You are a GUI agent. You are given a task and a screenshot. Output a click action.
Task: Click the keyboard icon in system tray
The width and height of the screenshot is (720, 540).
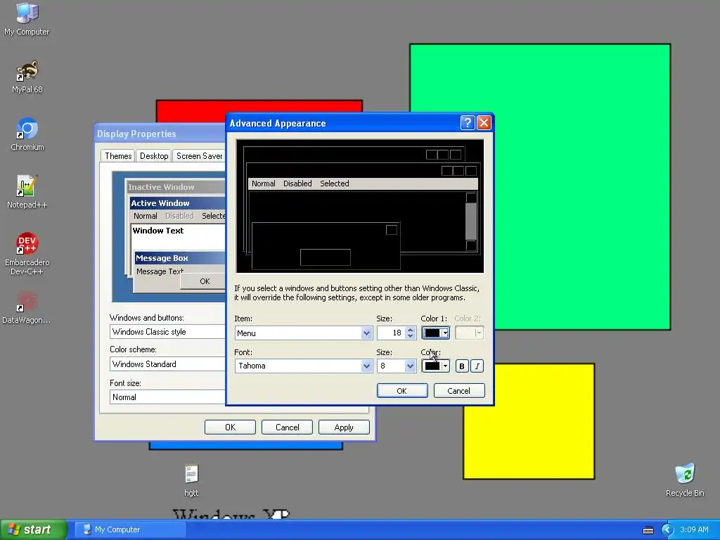(x=648, y=530)
